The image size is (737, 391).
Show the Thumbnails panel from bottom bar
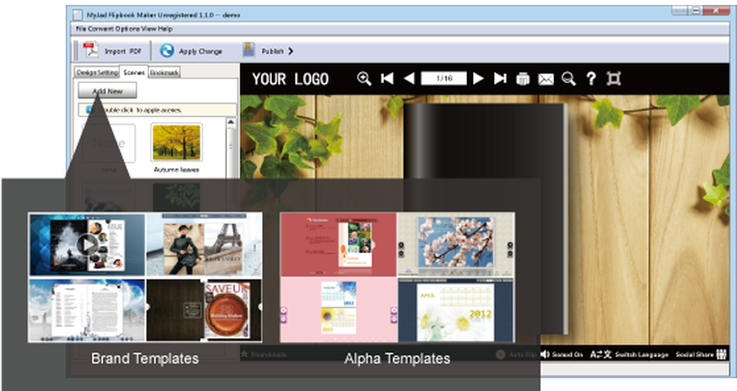coord(264,354)
